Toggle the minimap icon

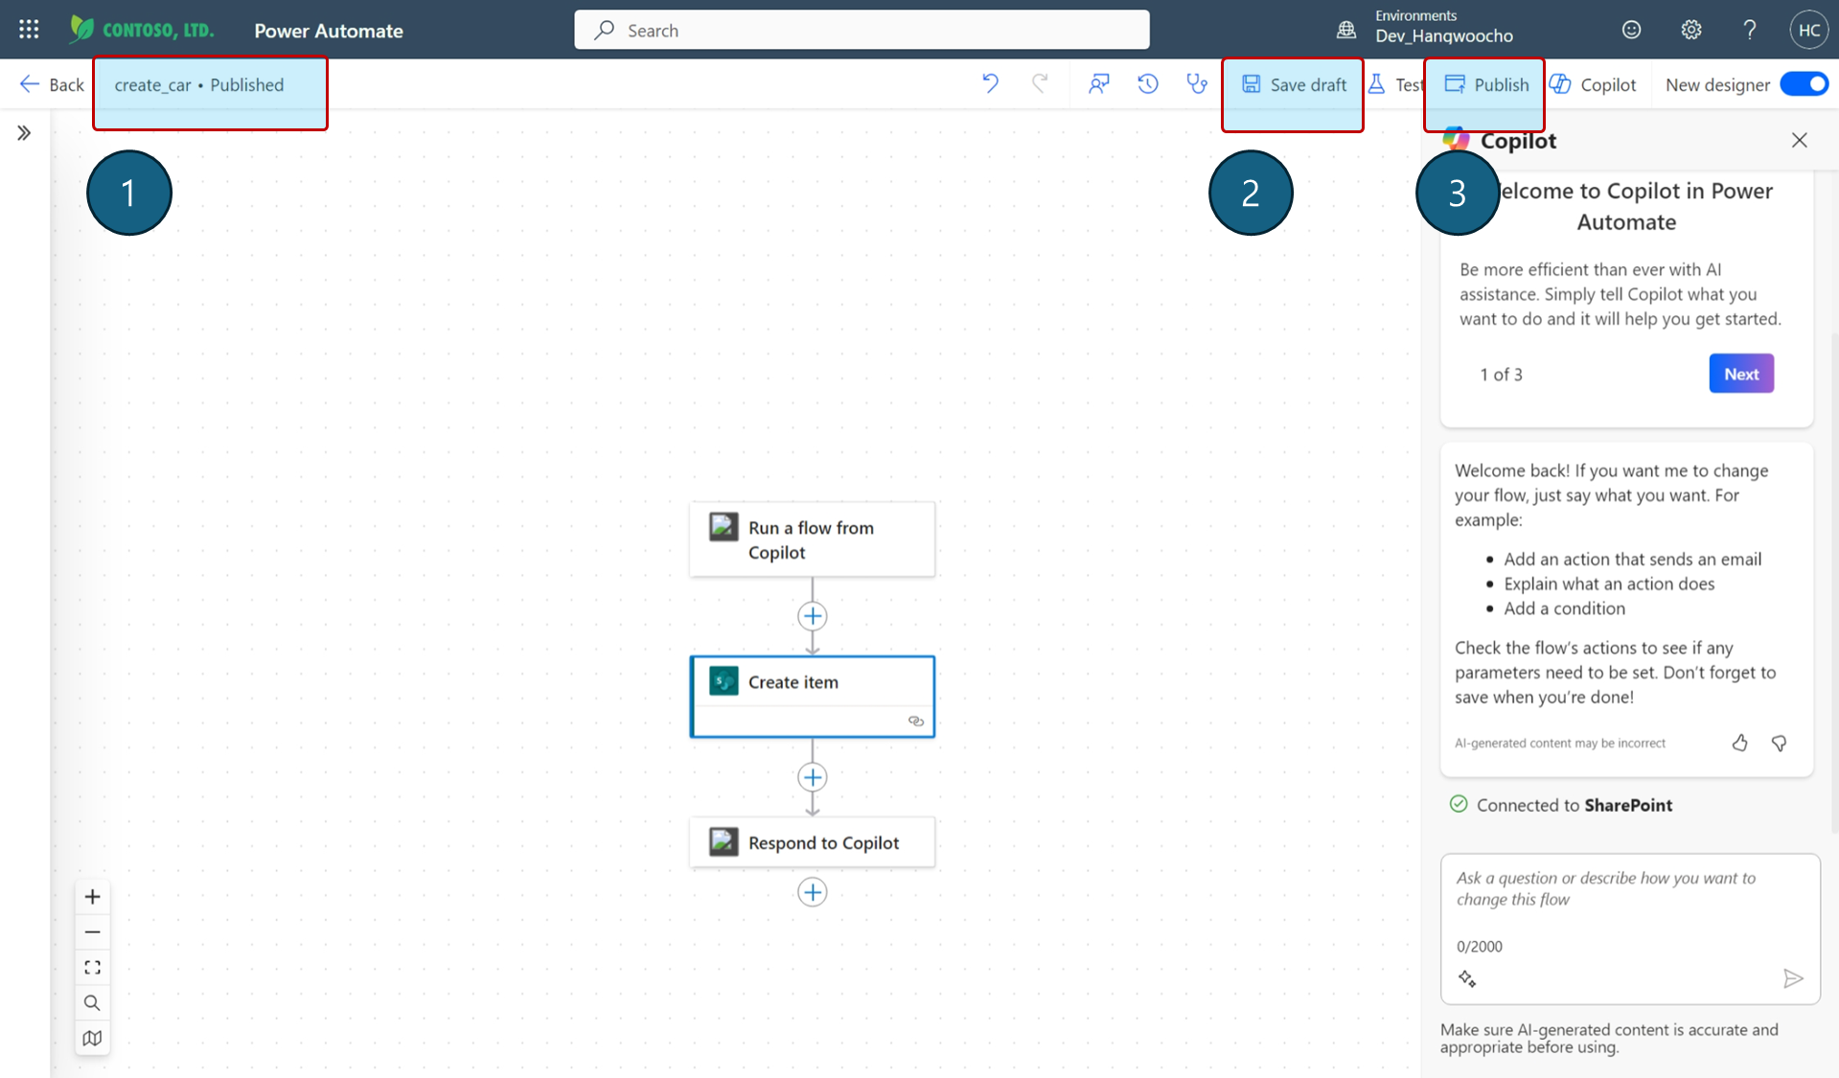tap(92, 1039)
